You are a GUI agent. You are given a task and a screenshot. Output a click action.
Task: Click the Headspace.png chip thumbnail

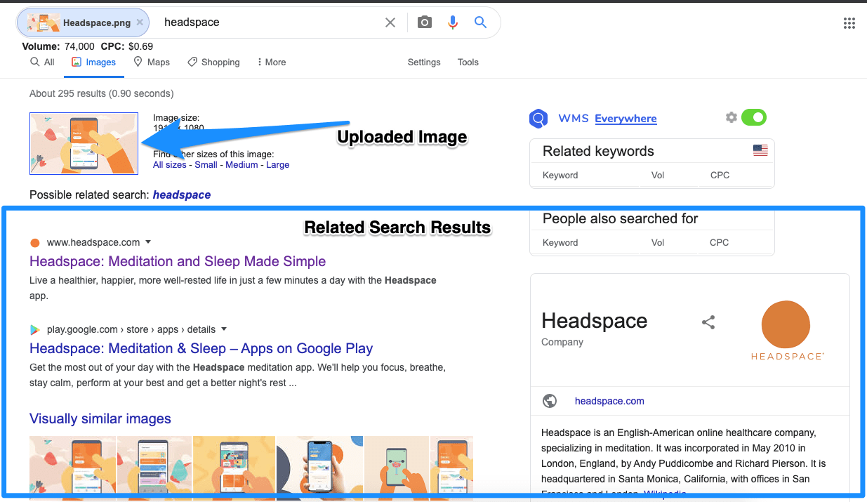click(x=43, y=22)
